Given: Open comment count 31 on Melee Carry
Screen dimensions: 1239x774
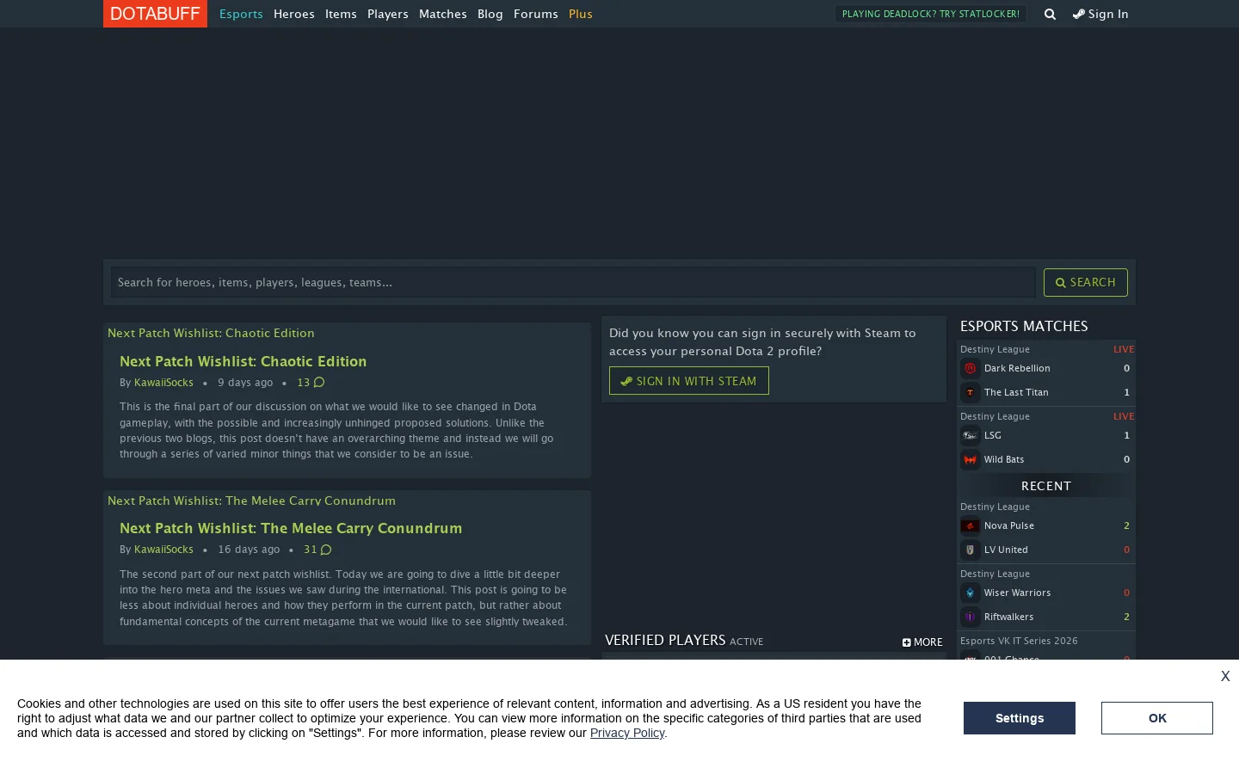Looking at the screenshot, I should coord(317,550).
